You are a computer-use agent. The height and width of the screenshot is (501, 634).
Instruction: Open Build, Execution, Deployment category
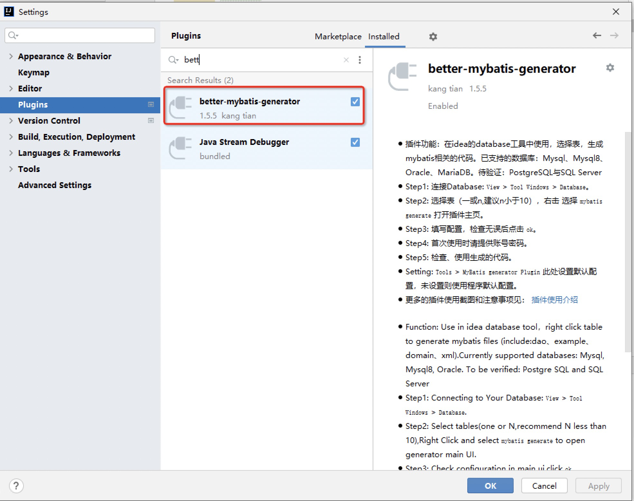77,137
